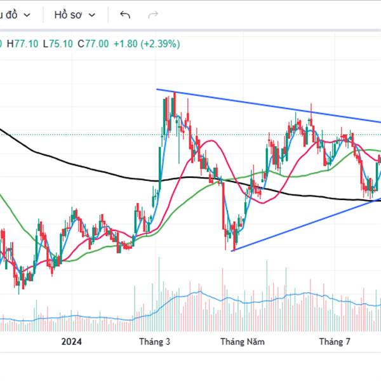Open the Hồ sơ dropdown menu
Viewport: 381px width, 381px height.
[x=74, y=15]
